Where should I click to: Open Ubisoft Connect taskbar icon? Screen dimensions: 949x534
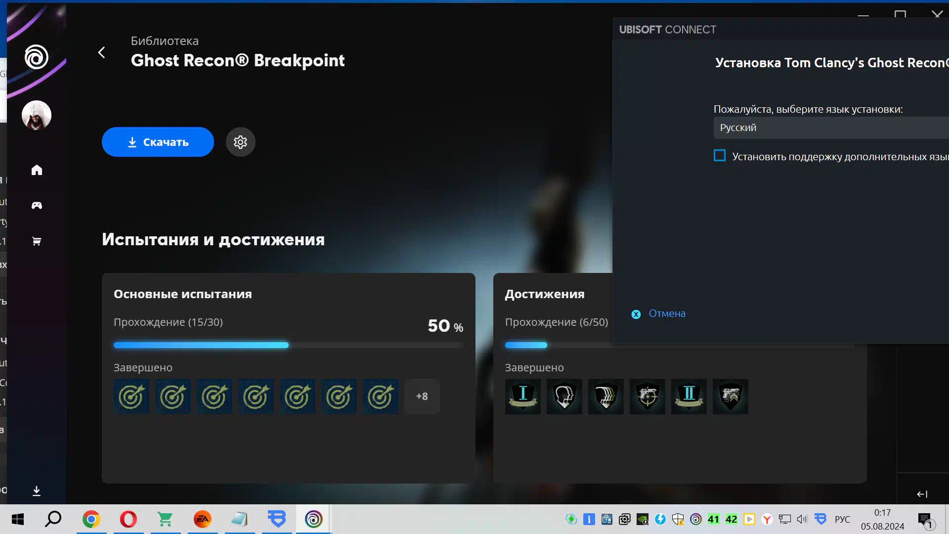[x=314, y=519]
